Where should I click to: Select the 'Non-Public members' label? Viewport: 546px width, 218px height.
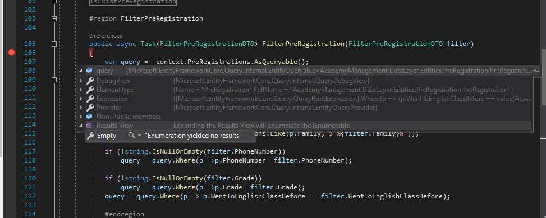[129, 117]
